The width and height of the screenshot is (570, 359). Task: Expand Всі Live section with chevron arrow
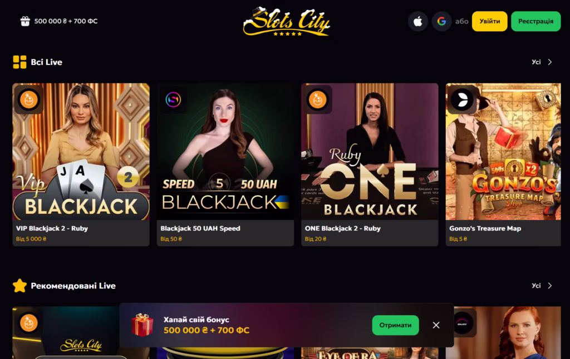pos(549,62)
